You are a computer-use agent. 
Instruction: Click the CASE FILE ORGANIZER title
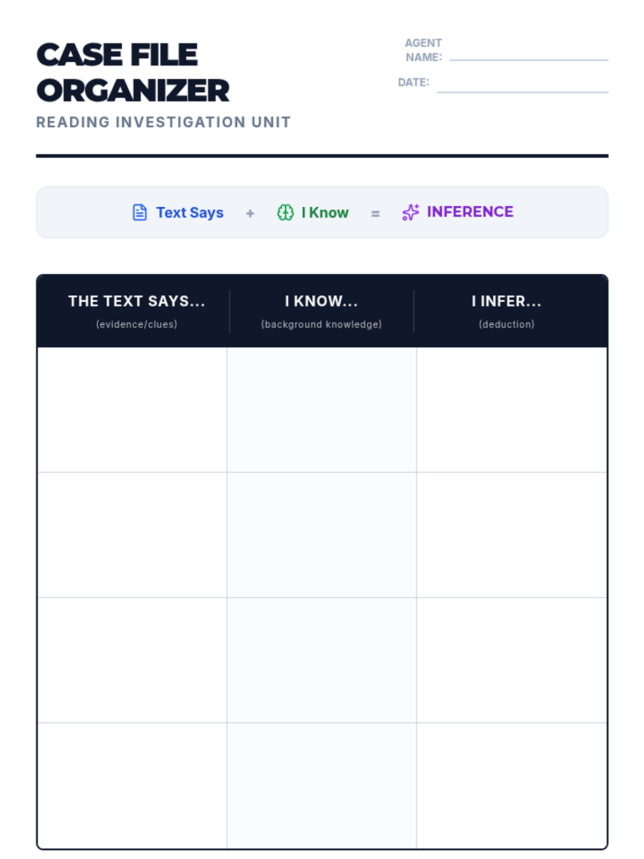(133, 72)
